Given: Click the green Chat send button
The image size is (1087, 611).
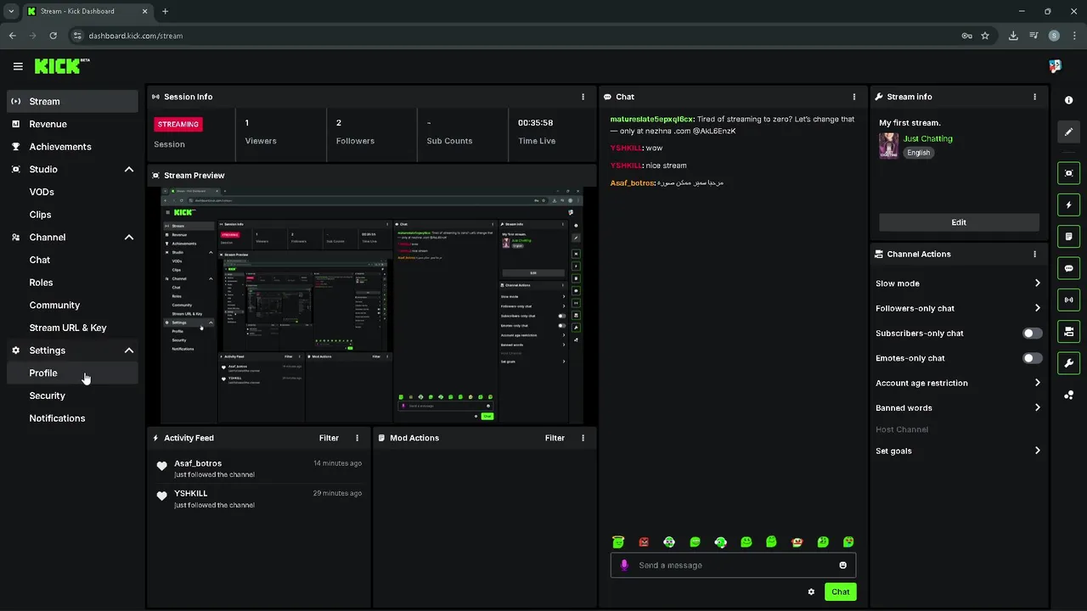Looking at the screenshot, I should coord(840,591).
